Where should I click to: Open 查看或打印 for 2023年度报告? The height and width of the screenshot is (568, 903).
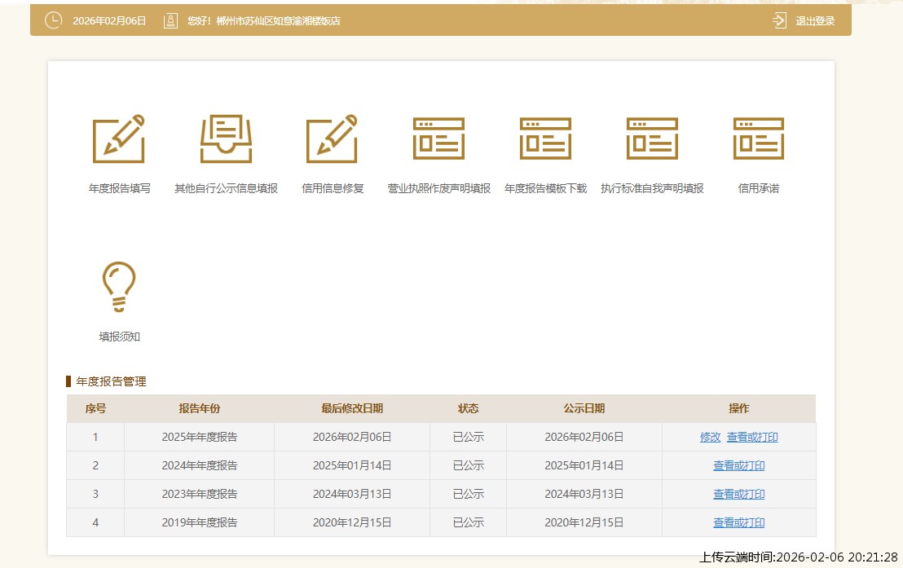tap(739, 494)
